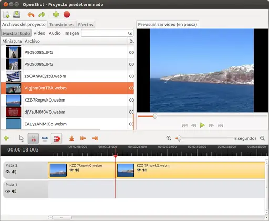The image size is (269, 221).
Task: Click the vertical timeline tracks scrollbar
Action: 266,187
